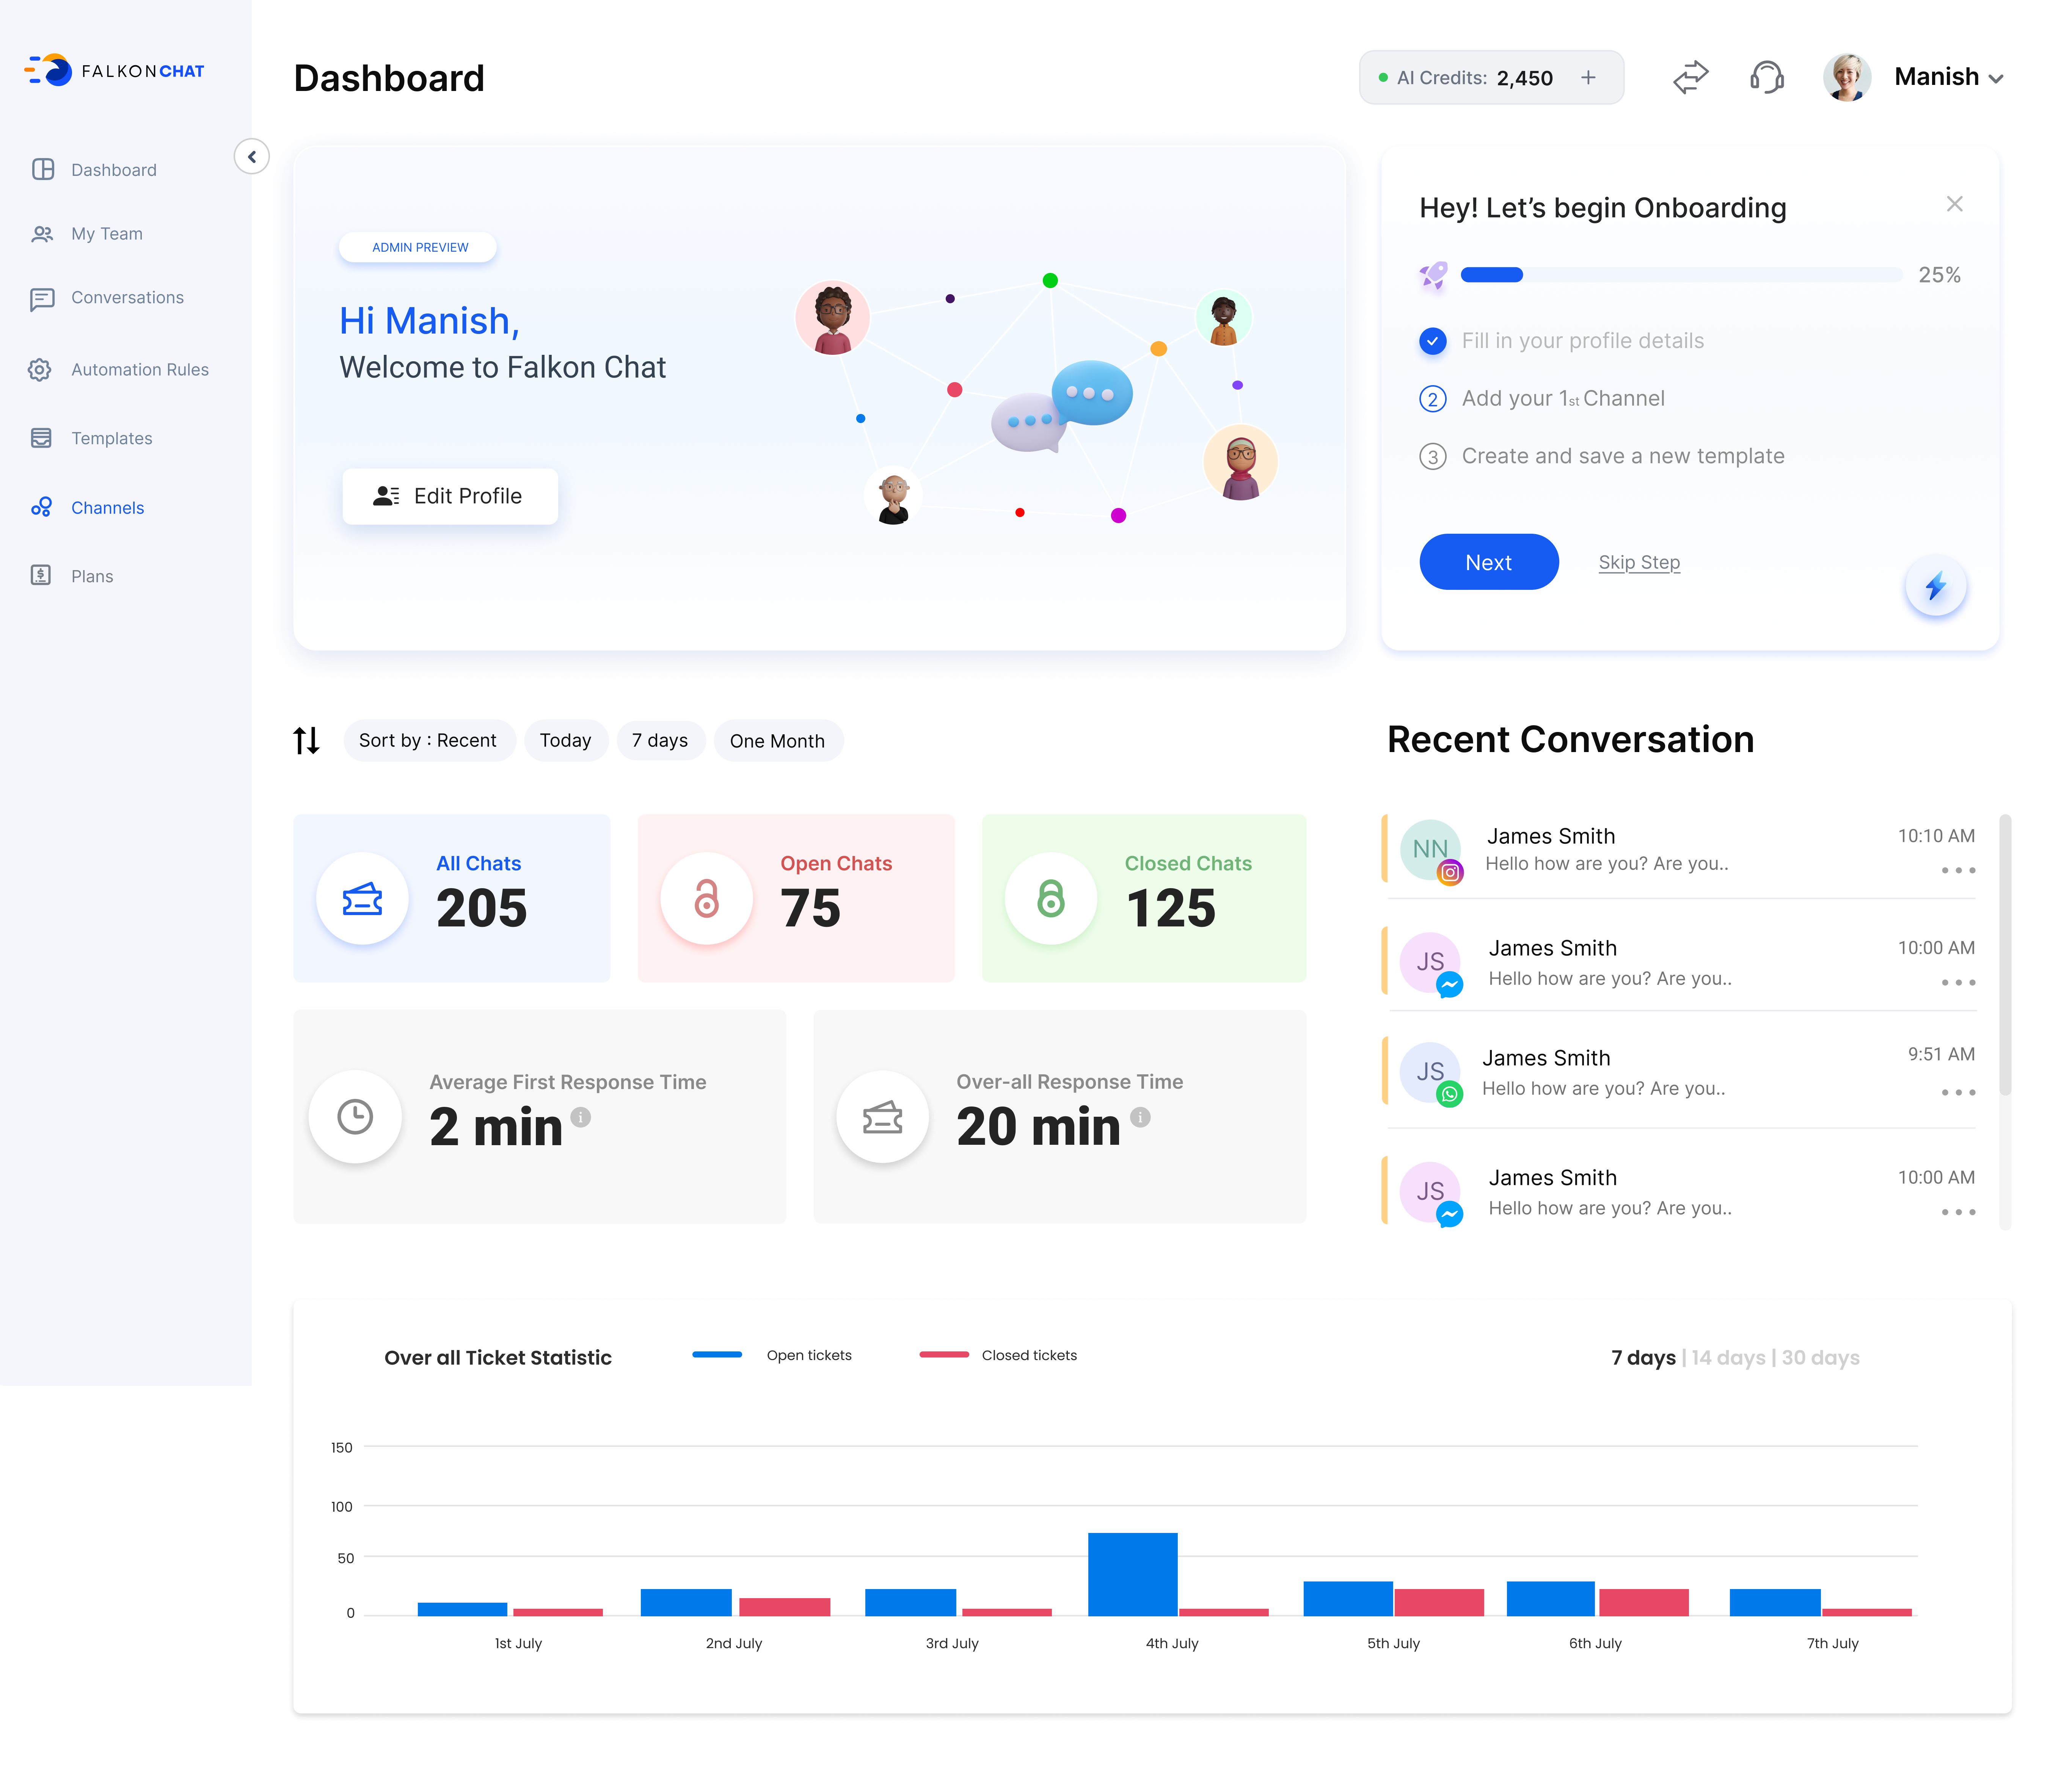
Task: Click the plus icon beside AI Credits
Action: (x=1588, y=78)
